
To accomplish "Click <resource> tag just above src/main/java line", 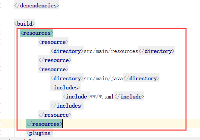I will 53,69.
